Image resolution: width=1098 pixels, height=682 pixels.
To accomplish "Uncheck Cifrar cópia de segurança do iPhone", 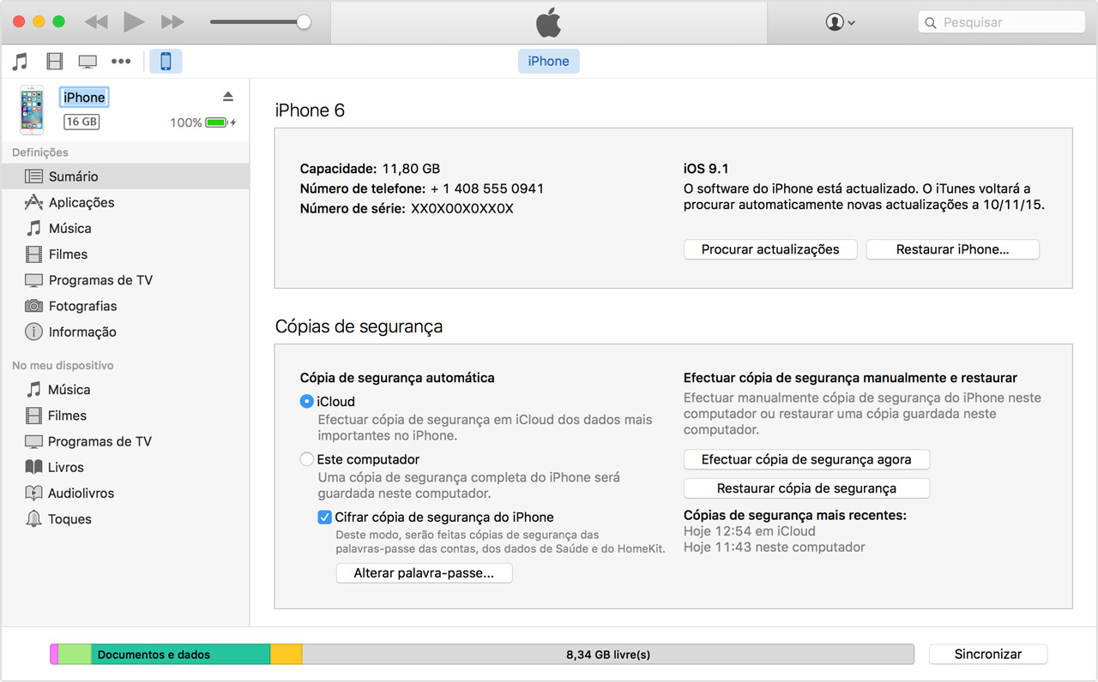I will [x=324, y=517].
